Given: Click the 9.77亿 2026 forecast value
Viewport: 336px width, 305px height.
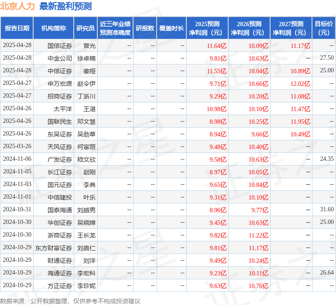Looking at the screenshot, I should click(260, 210).
